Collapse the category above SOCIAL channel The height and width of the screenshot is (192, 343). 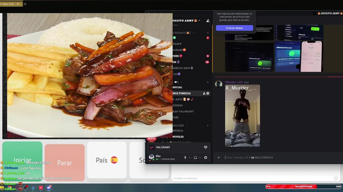click(181, 82)
